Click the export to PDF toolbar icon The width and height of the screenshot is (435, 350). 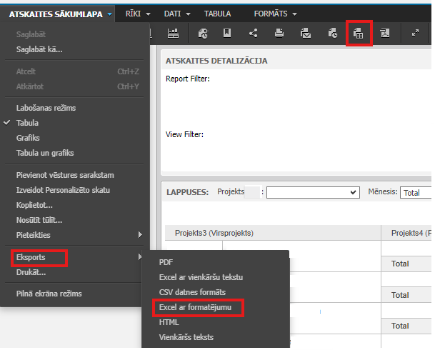coord(385,34)
